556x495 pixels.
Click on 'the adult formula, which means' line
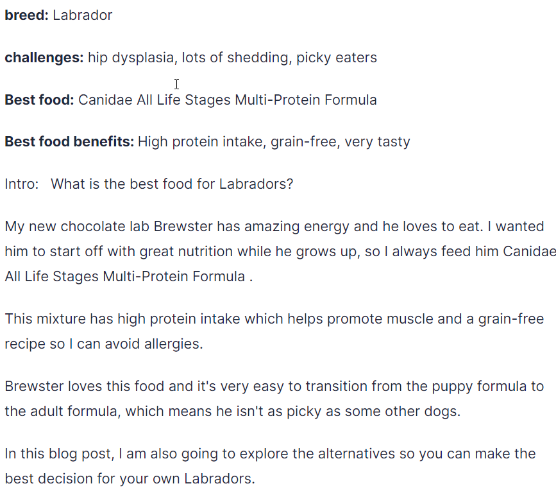(233, 411)
